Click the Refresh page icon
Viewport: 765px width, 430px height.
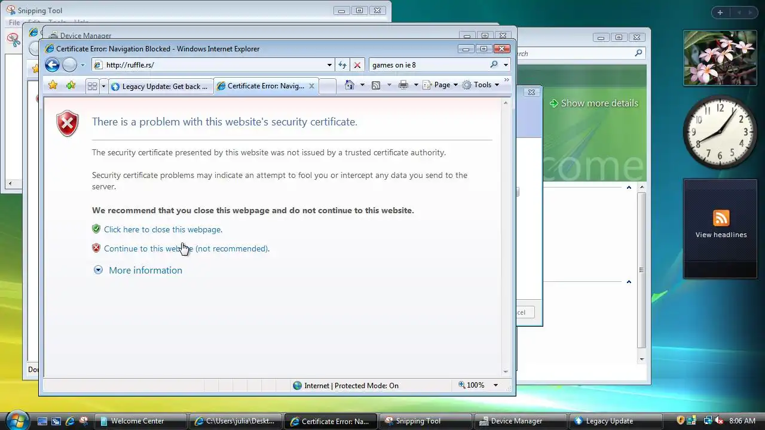[x=342, y=64]
